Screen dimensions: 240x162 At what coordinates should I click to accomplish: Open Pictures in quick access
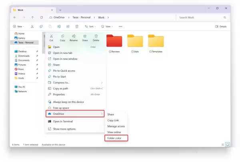click(20, 65)
